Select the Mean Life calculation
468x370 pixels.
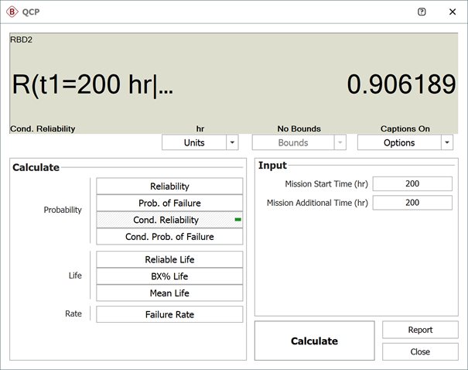(x=169, y=293)
